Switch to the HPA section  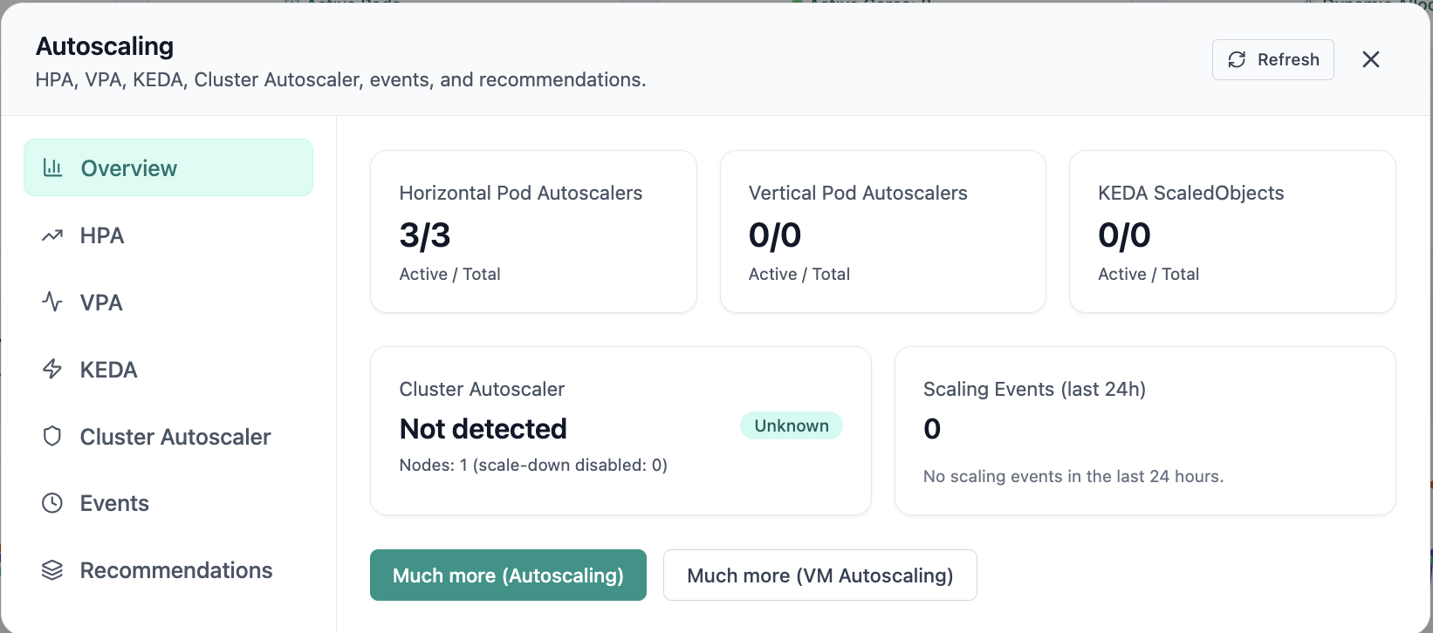pos(168,235)
